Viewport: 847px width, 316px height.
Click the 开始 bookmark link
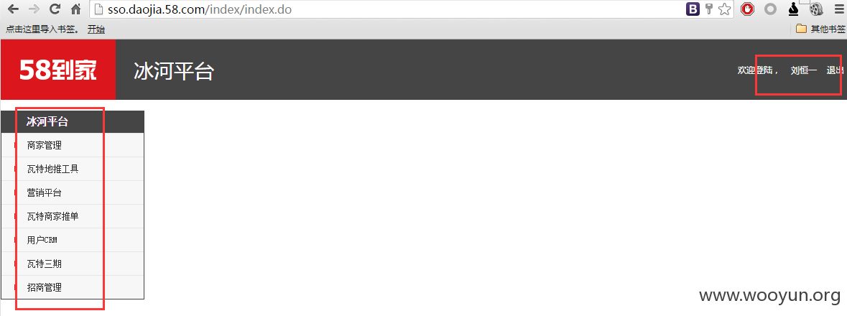(96, 29)
